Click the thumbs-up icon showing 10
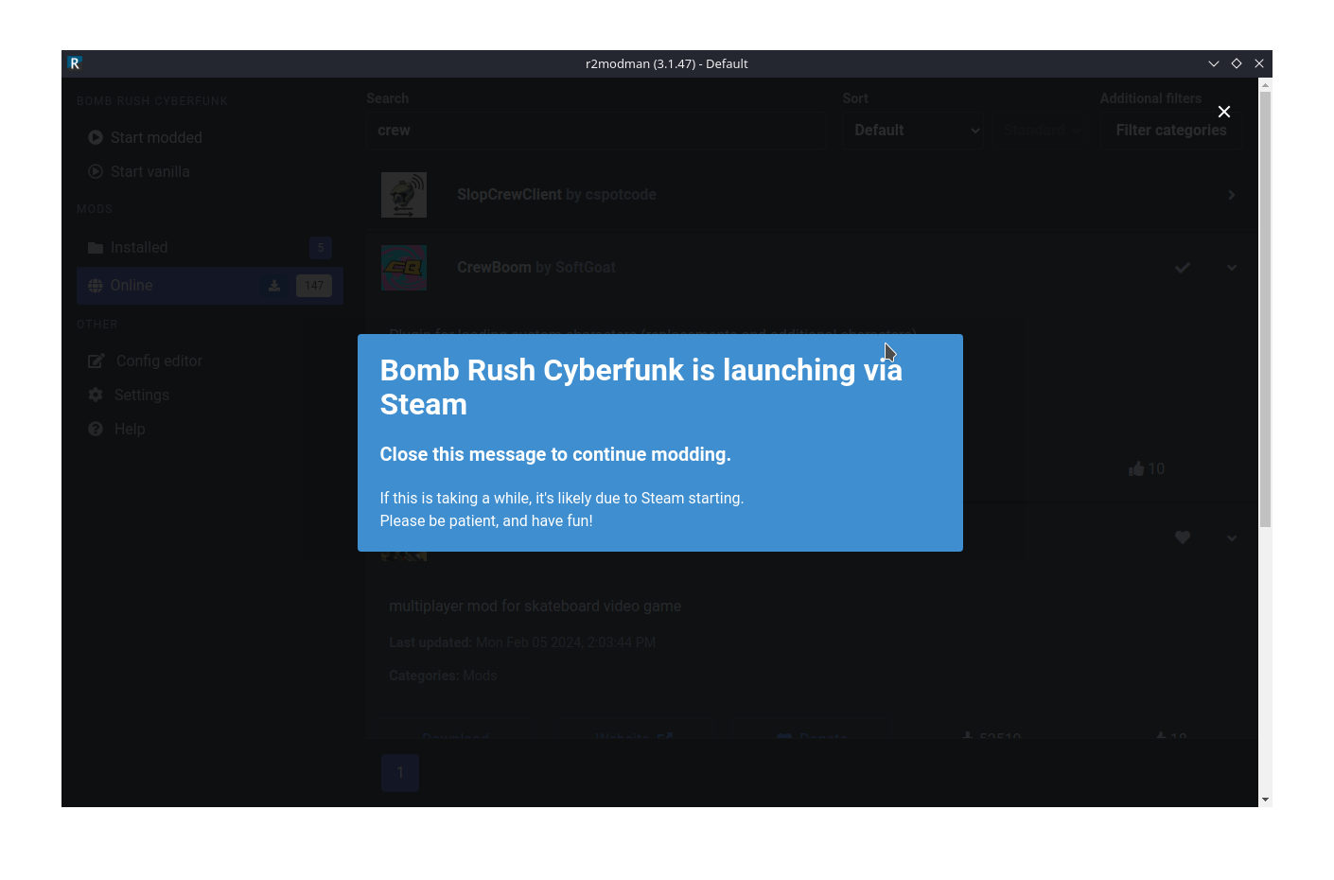1334x880 pixels. click(x=1136, y=469)
